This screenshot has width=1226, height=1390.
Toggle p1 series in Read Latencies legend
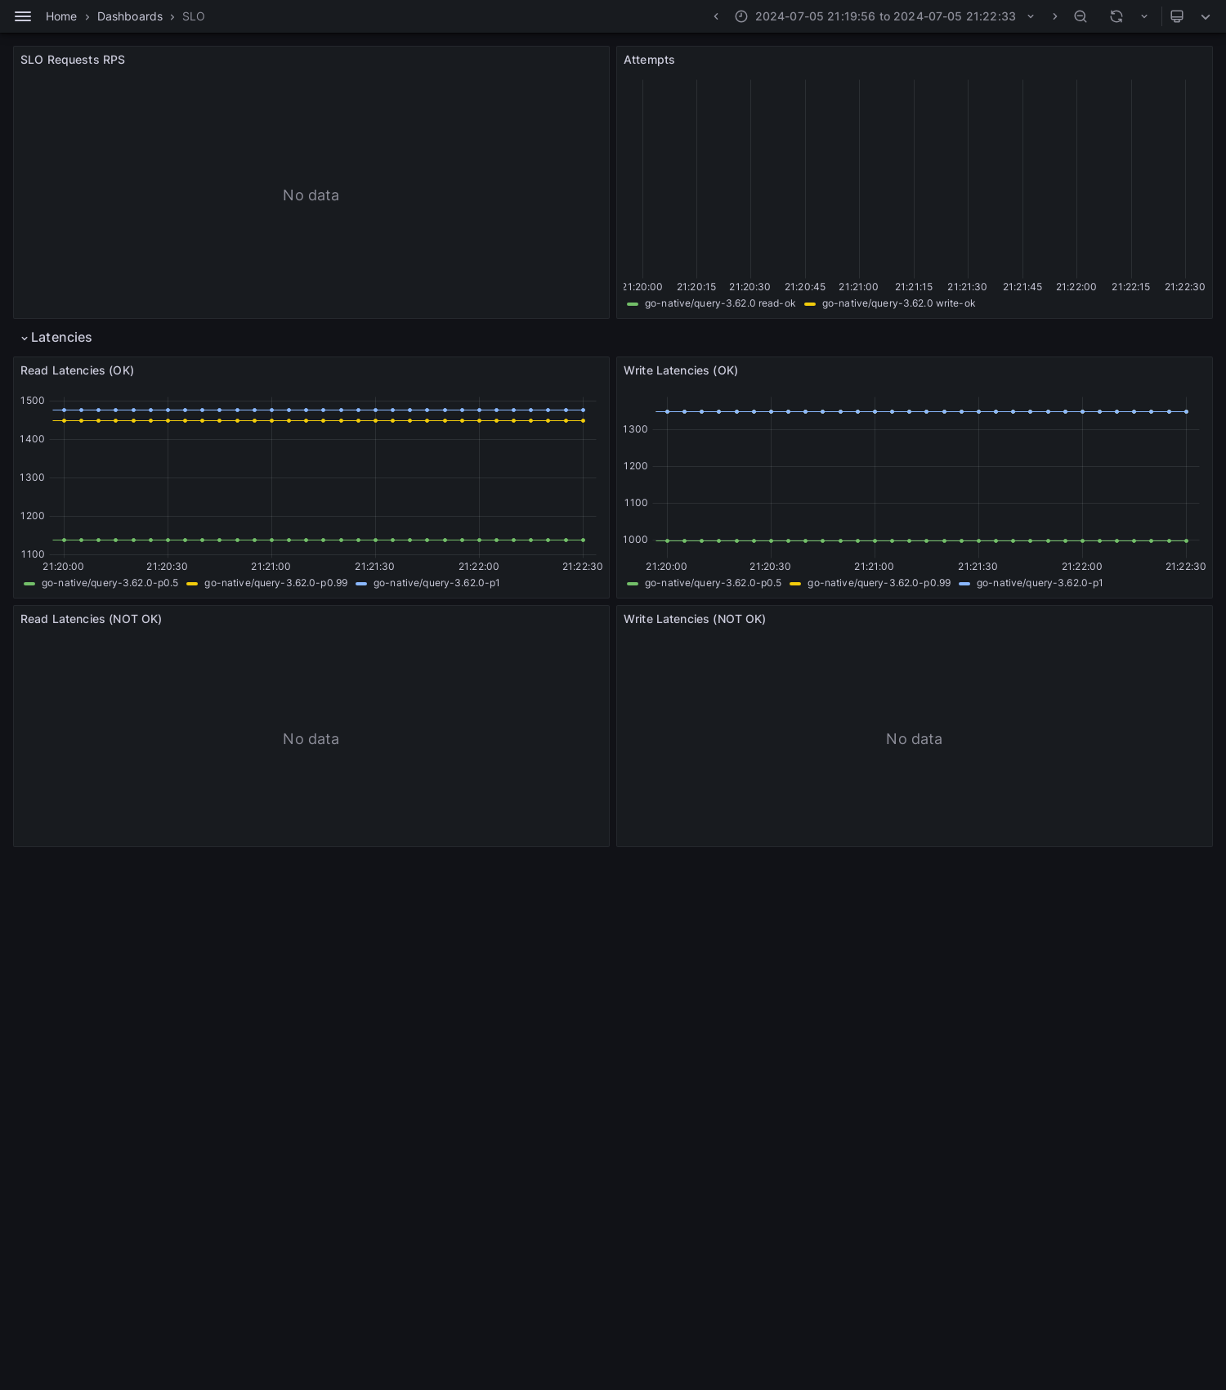[436, 583]
